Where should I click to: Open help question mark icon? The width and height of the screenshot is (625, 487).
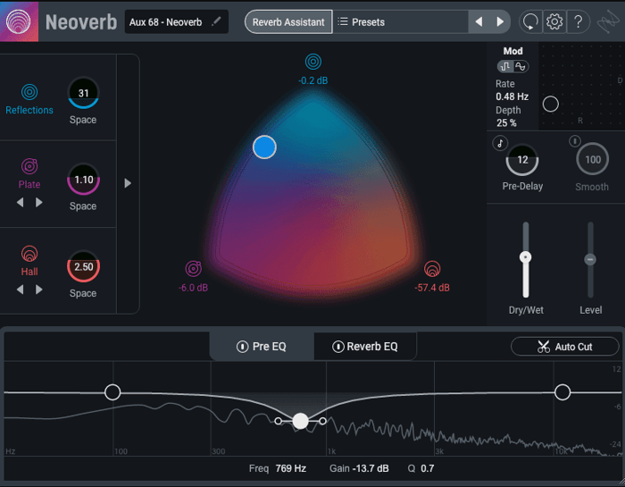(579, 22)
